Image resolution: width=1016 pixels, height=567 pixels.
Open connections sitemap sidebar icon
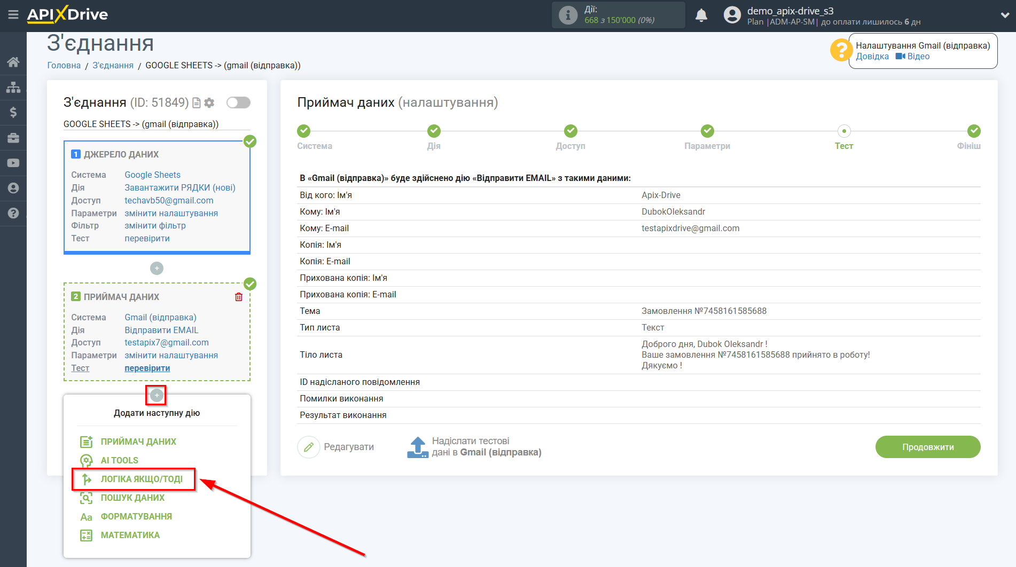click(x=13, y=87)
